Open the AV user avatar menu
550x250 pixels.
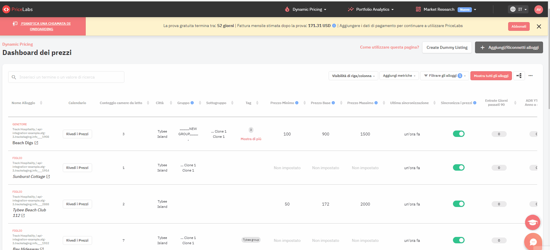pyautogui.click(x=538, y=10)
